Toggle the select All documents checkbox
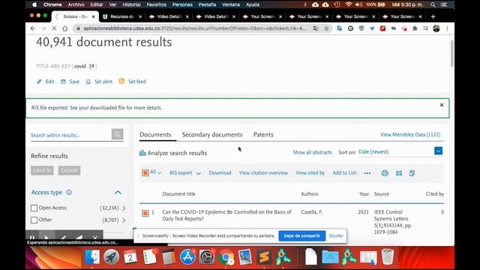480x270 pixels. [145, 173]
